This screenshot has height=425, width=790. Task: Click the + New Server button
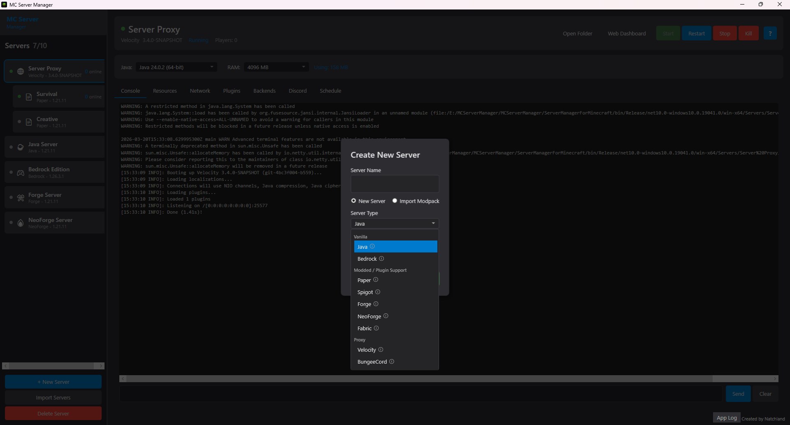53,382
